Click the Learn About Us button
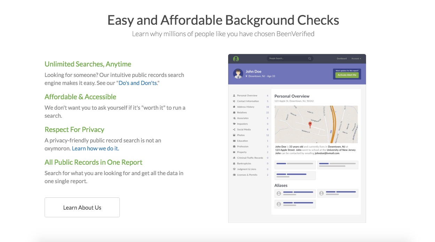The image size is (435, 242). [82, 207]
